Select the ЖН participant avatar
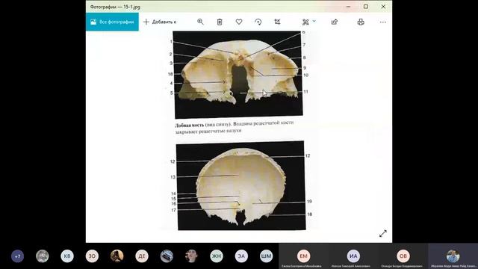Screen dimensions: 478x269 [x=217, y=256]
